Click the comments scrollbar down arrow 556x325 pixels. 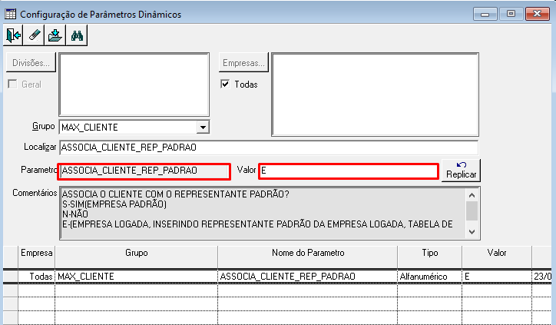point(472,232)
